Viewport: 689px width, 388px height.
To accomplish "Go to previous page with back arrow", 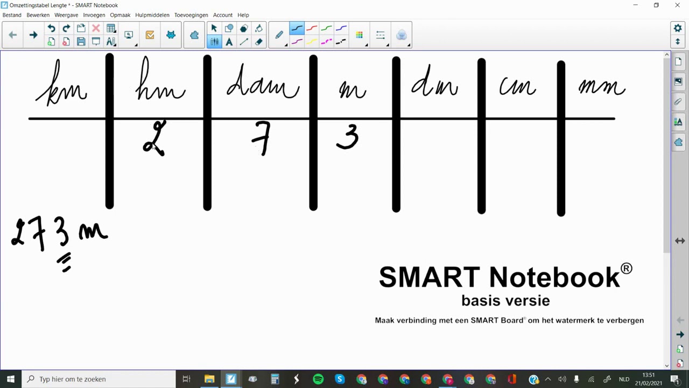I will point(13,35).
